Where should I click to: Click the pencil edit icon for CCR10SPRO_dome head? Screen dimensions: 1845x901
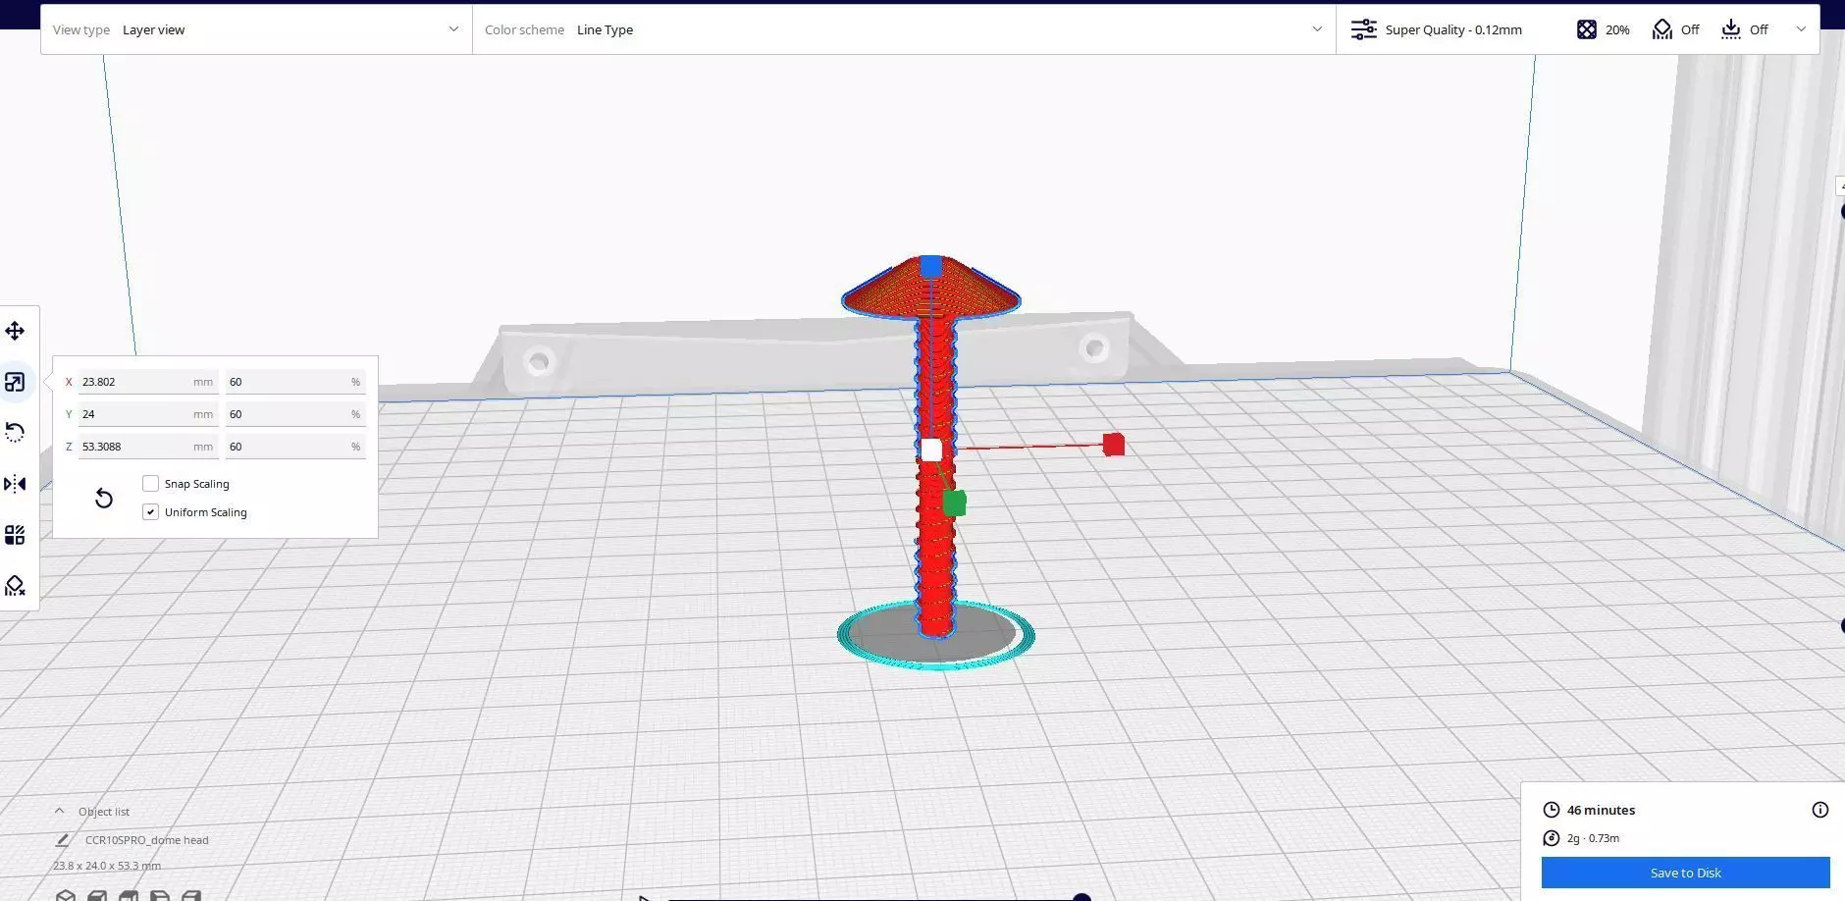[63, 840]
